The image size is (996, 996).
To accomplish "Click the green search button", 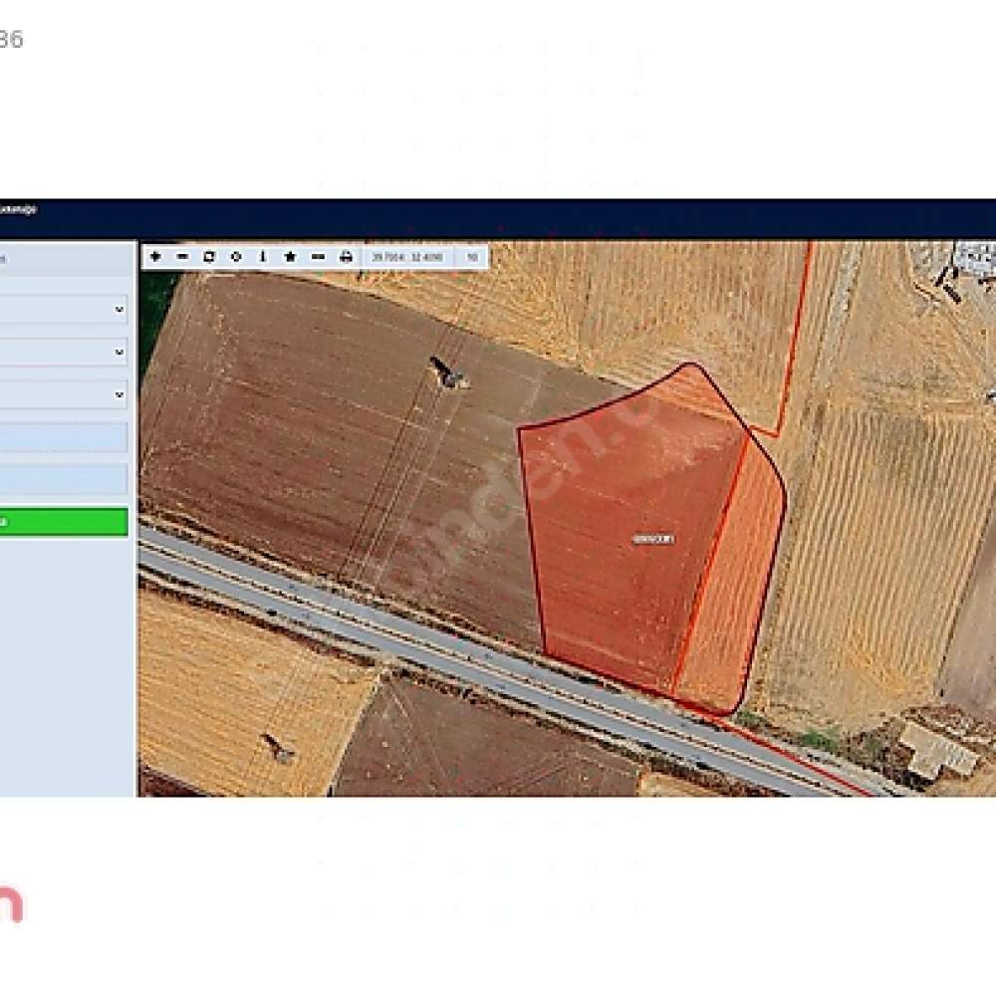I will 62,522.
